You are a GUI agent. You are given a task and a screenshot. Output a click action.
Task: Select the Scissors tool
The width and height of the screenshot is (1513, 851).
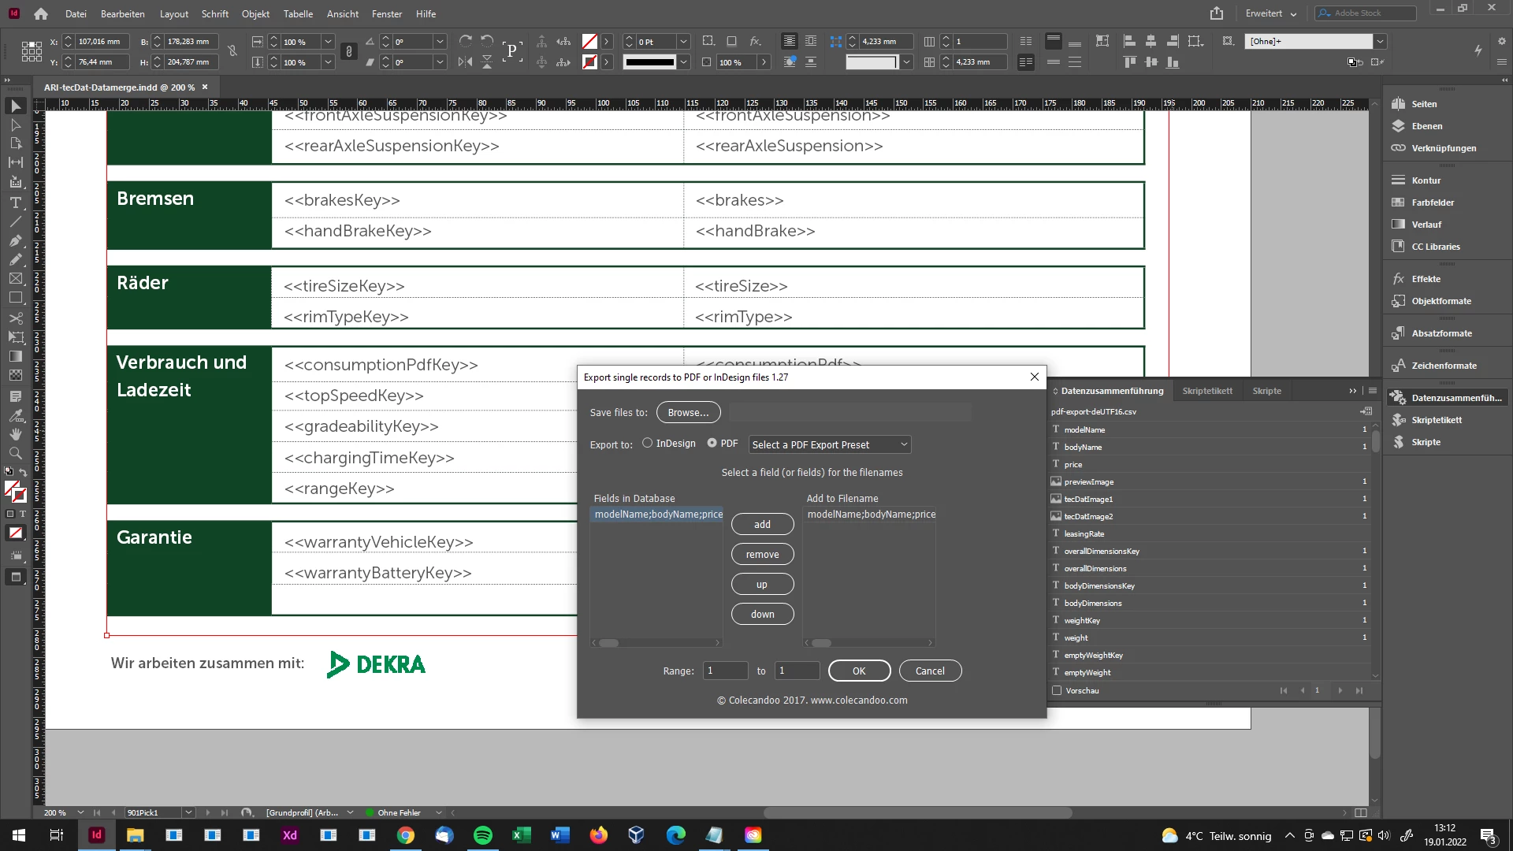tap(15, 318)
